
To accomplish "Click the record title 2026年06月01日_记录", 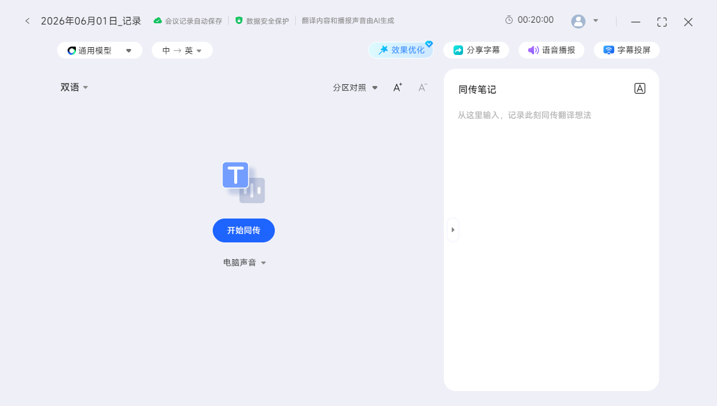I will click(x=91, y=21).
